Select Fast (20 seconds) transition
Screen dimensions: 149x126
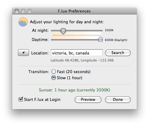[x=54, y=72]
